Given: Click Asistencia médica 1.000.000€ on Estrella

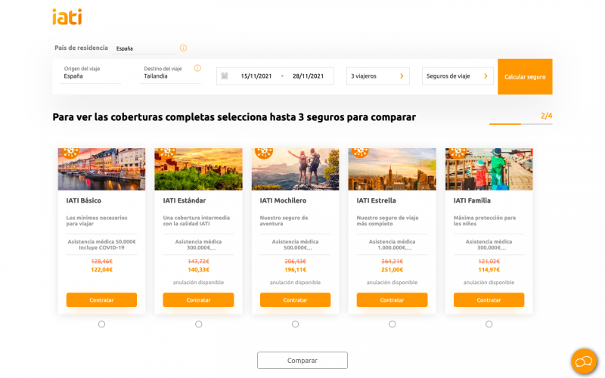Looking at the screenshot, I should click(x=392, y=244).
